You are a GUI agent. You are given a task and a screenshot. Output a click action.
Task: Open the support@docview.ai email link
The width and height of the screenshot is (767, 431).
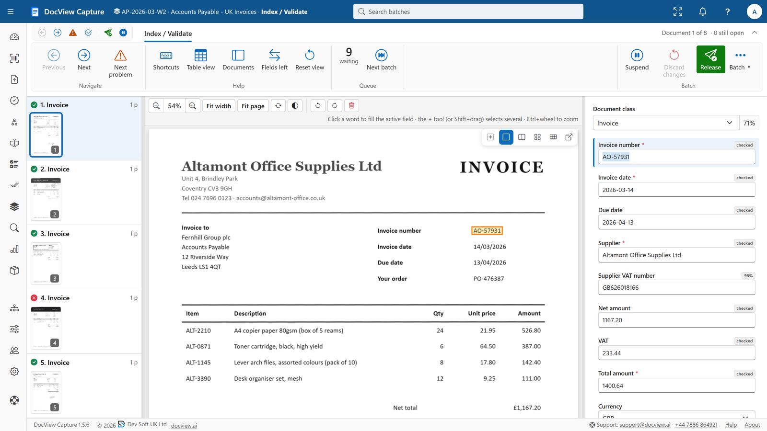[645, 425]
